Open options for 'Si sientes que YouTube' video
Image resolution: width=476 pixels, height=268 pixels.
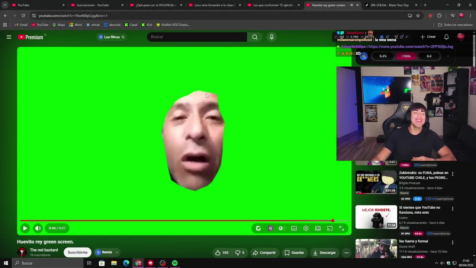pos(453,209)
